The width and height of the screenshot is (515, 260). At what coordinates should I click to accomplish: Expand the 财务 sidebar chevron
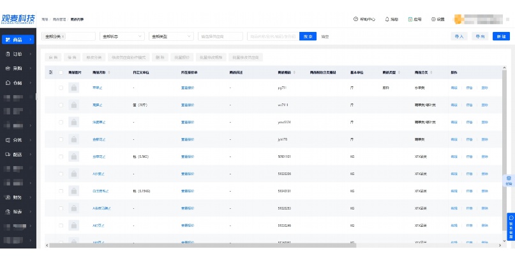(30, 197)
